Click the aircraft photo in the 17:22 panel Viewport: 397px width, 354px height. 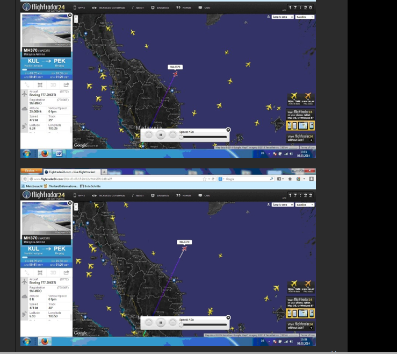pos(46,218)
